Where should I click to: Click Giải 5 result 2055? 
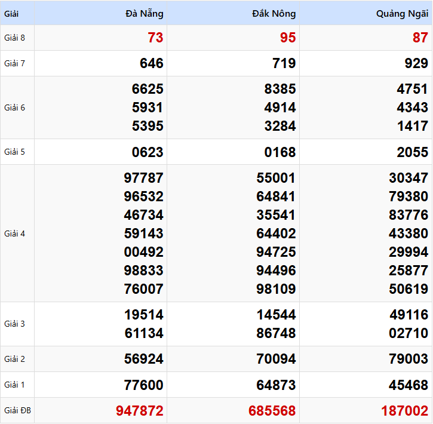click(x=413, y=152)
